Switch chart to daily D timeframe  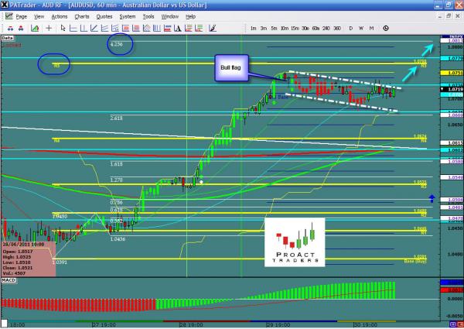point(350,28)
